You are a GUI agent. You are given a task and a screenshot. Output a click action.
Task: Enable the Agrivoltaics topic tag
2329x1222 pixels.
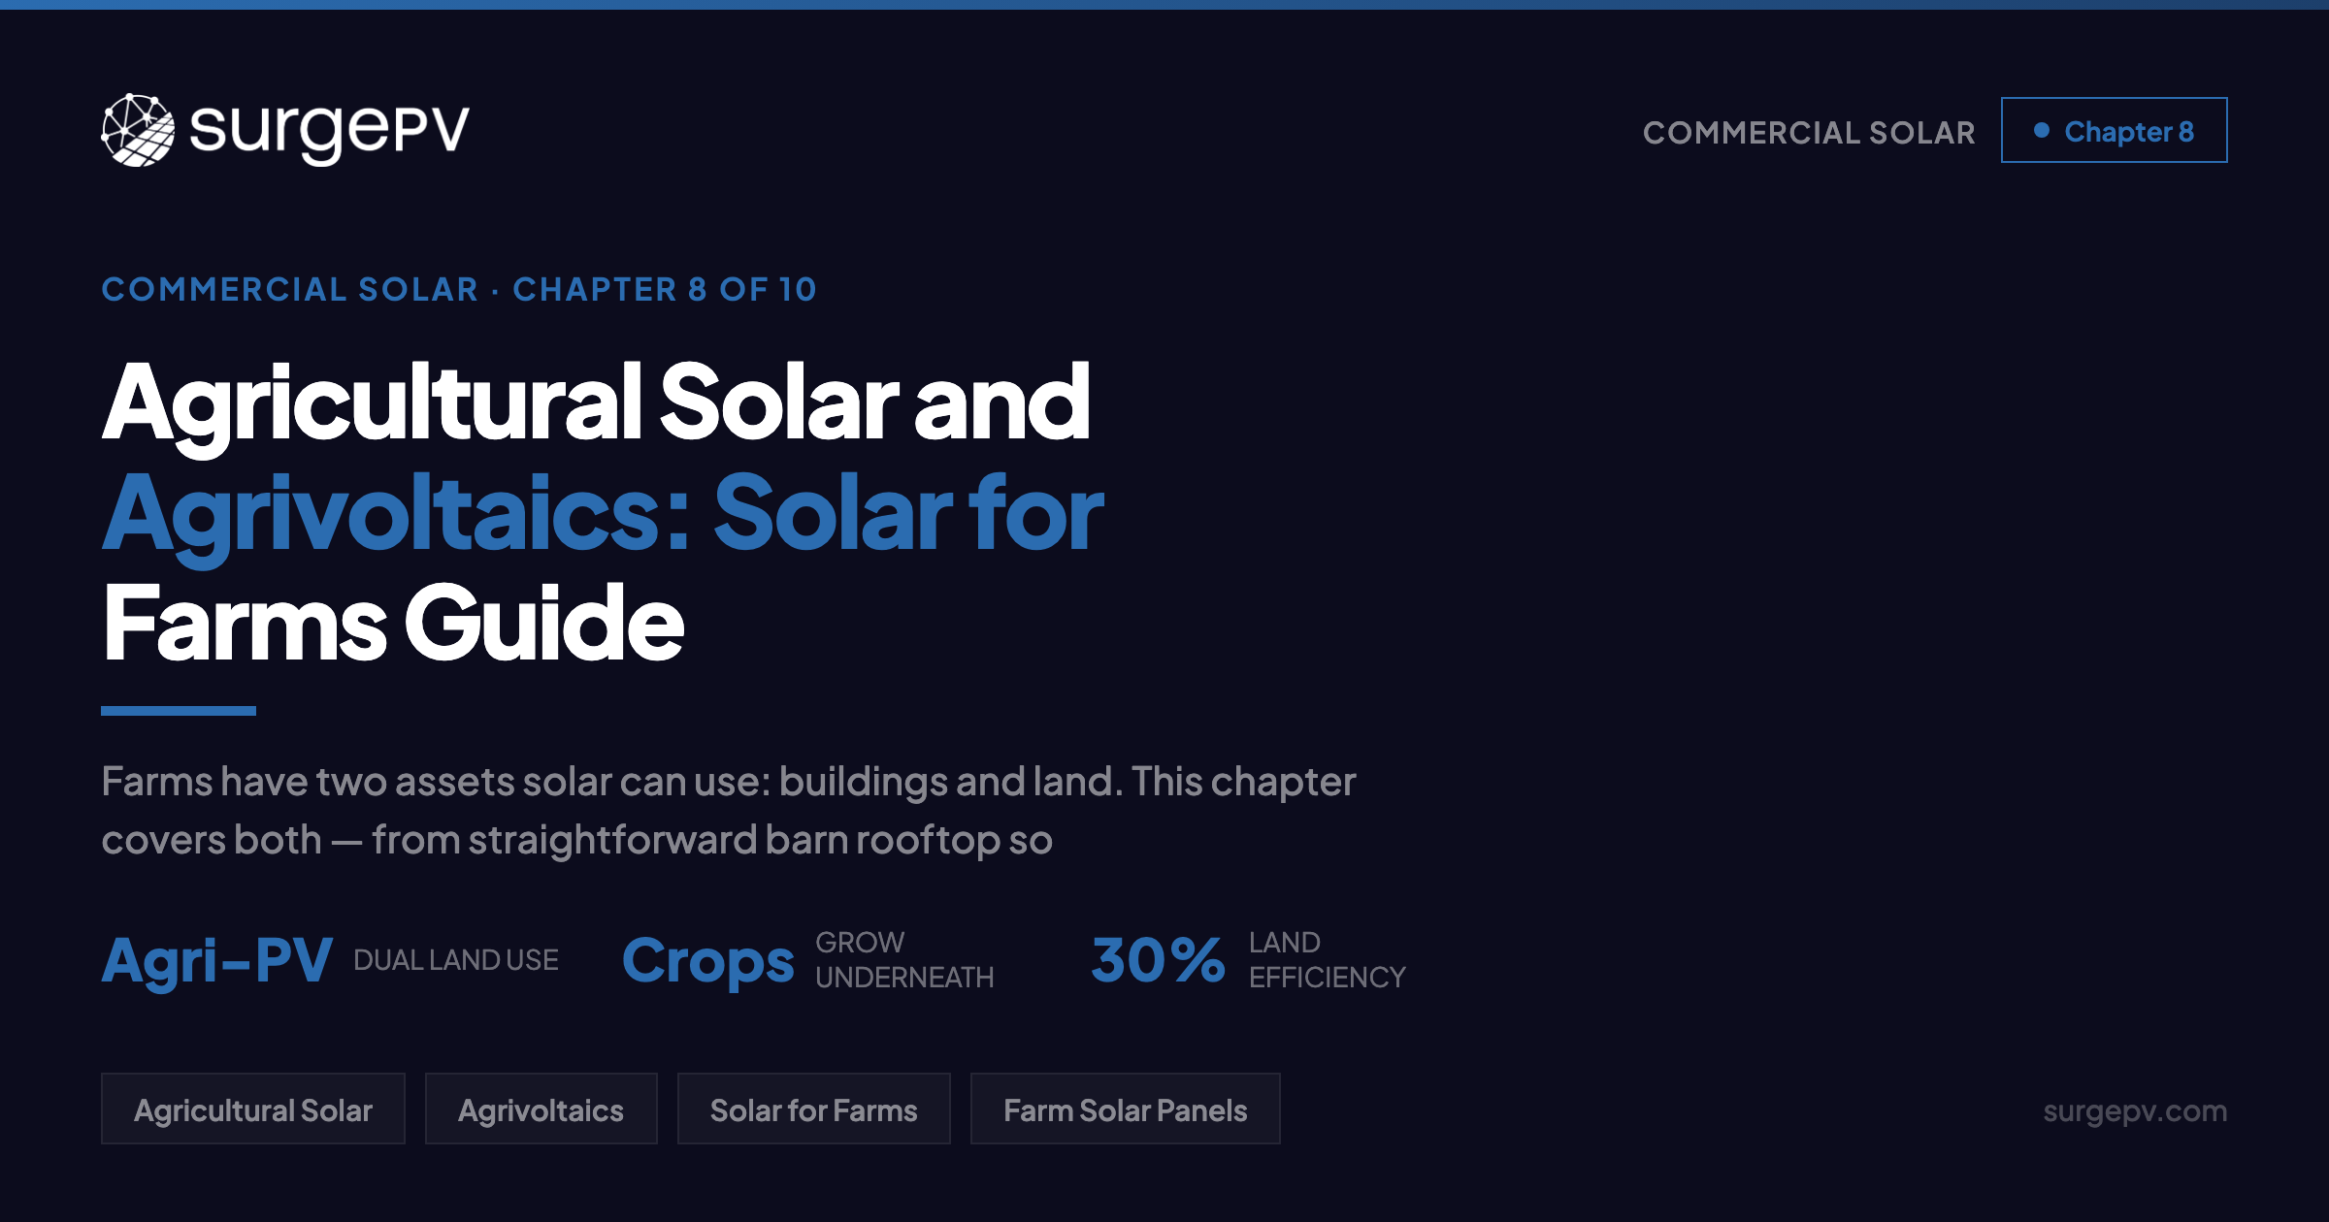tap(541, 1109)
